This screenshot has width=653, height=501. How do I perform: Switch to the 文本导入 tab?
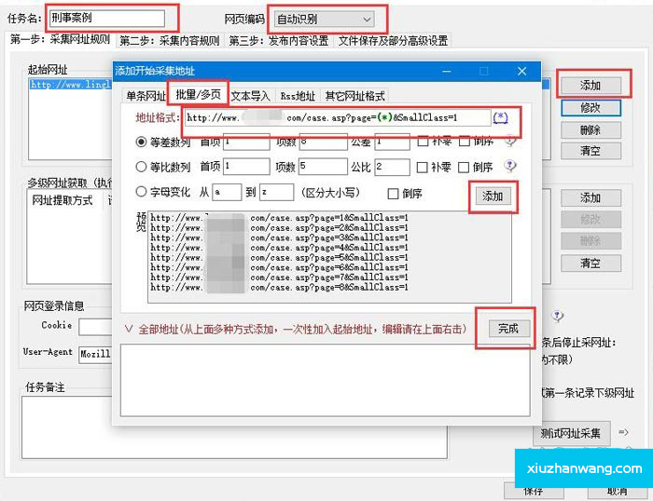(250, 95)
